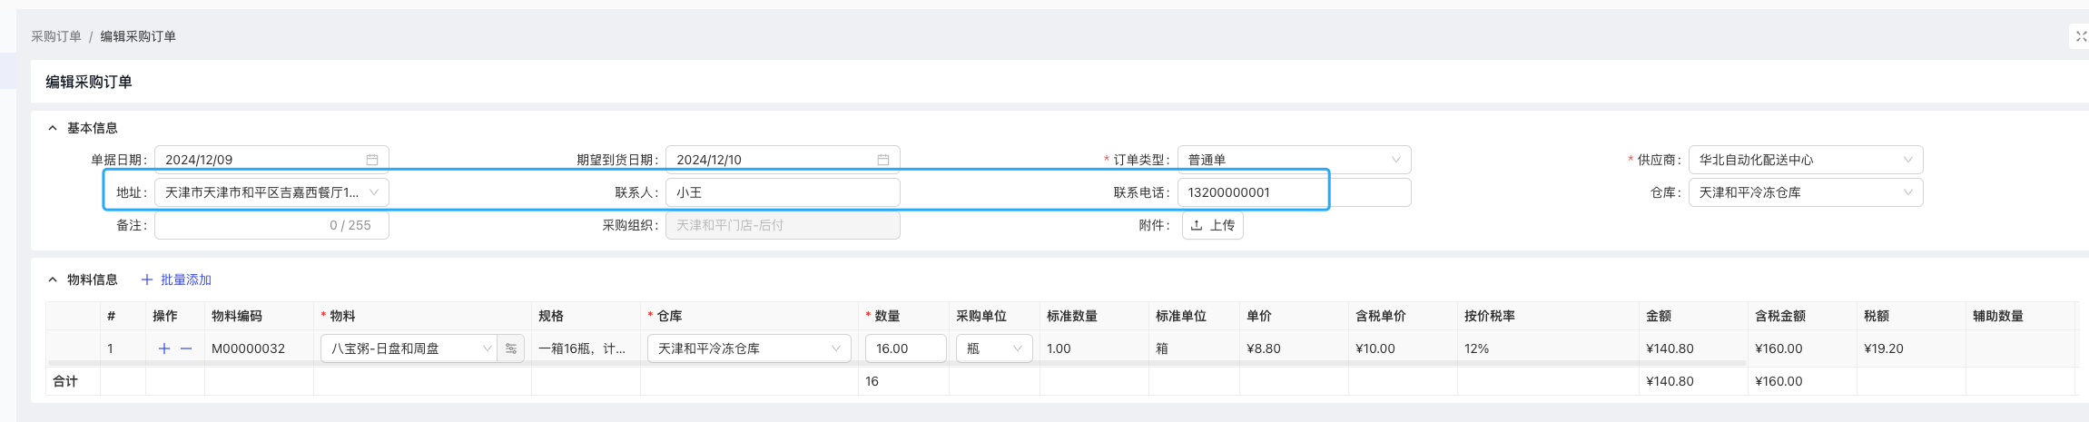Open the material filter icon beside 八宝粥
This screenshot has height=422, width=2089.
pos(511,348)
